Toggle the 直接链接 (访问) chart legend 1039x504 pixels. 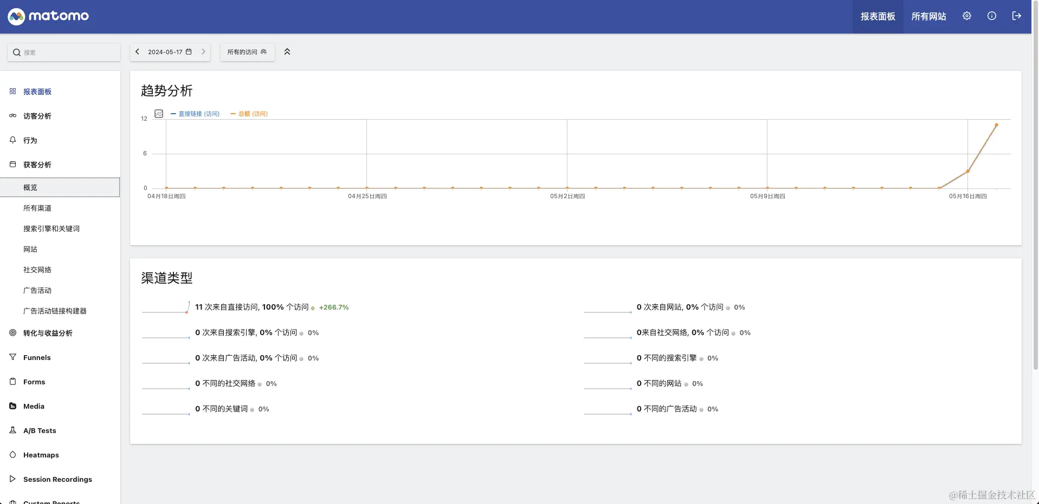(195, 114)
